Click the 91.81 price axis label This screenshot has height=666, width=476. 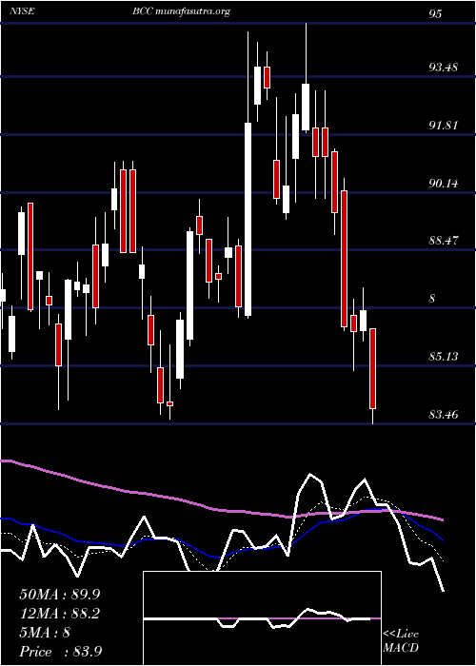[443, 126]
